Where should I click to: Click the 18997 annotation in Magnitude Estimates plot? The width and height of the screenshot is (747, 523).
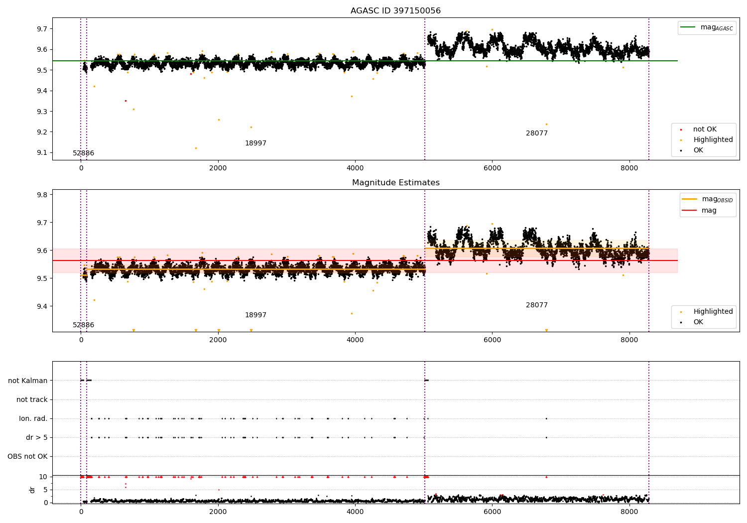(255, 315)
